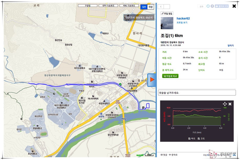Switch map to 일반 view
This screenshot has width=240, height=160.
[x=144, y=7]
